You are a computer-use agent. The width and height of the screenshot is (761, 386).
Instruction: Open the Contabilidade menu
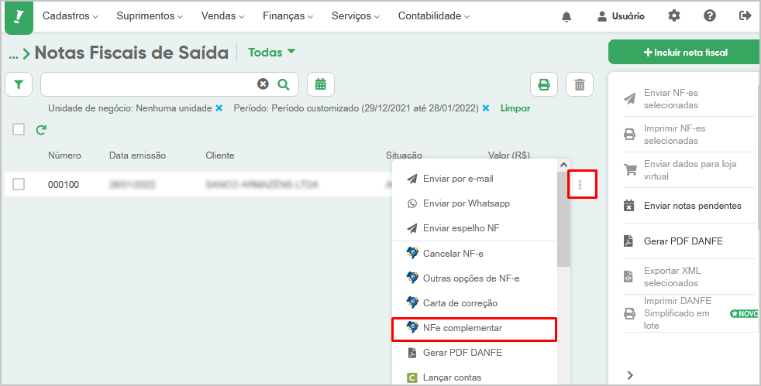pos(434,16)
